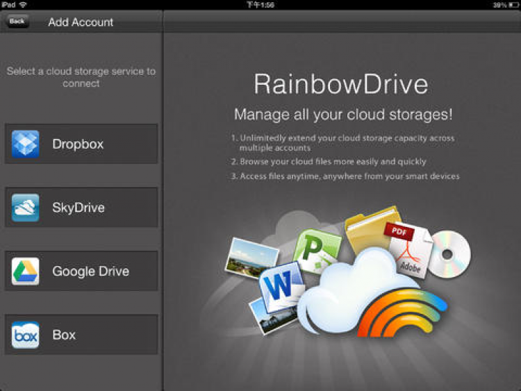Pick the Google Drive service label

point(91,272)
